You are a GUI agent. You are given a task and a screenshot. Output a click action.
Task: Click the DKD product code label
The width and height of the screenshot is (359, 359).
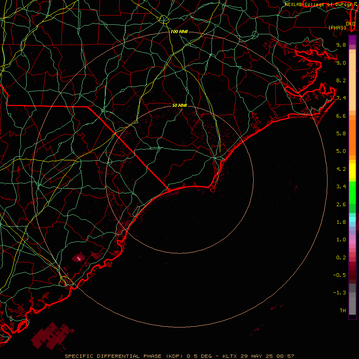coord(351,24)
